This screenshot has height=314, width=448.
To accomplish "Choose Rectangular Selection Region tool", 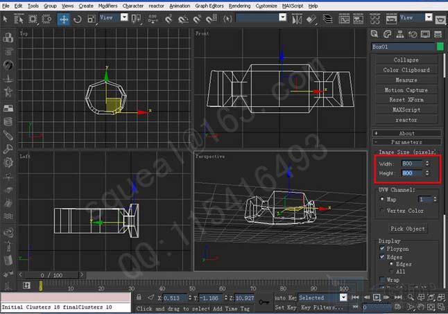I will (33, 19).
